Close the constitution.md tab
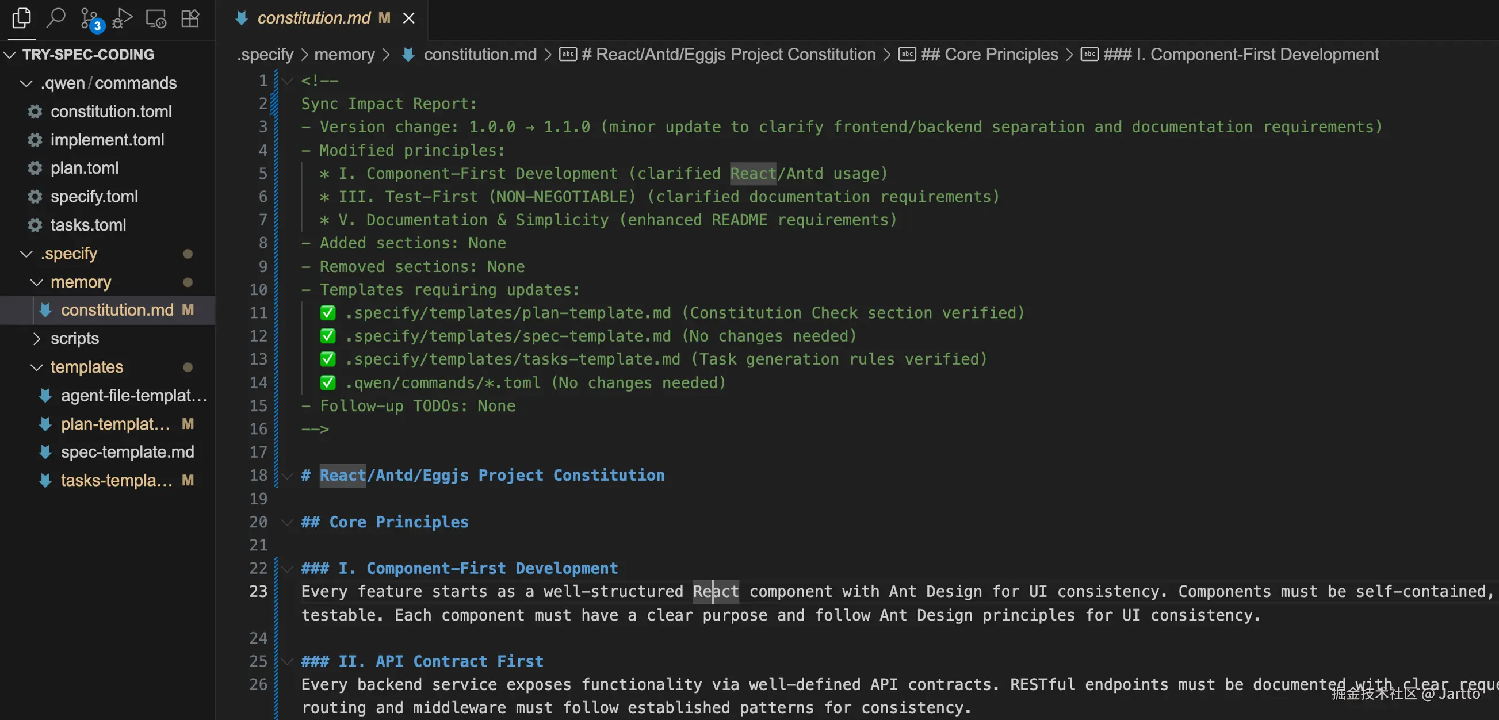1499x720 pixels. coord(409,18)
